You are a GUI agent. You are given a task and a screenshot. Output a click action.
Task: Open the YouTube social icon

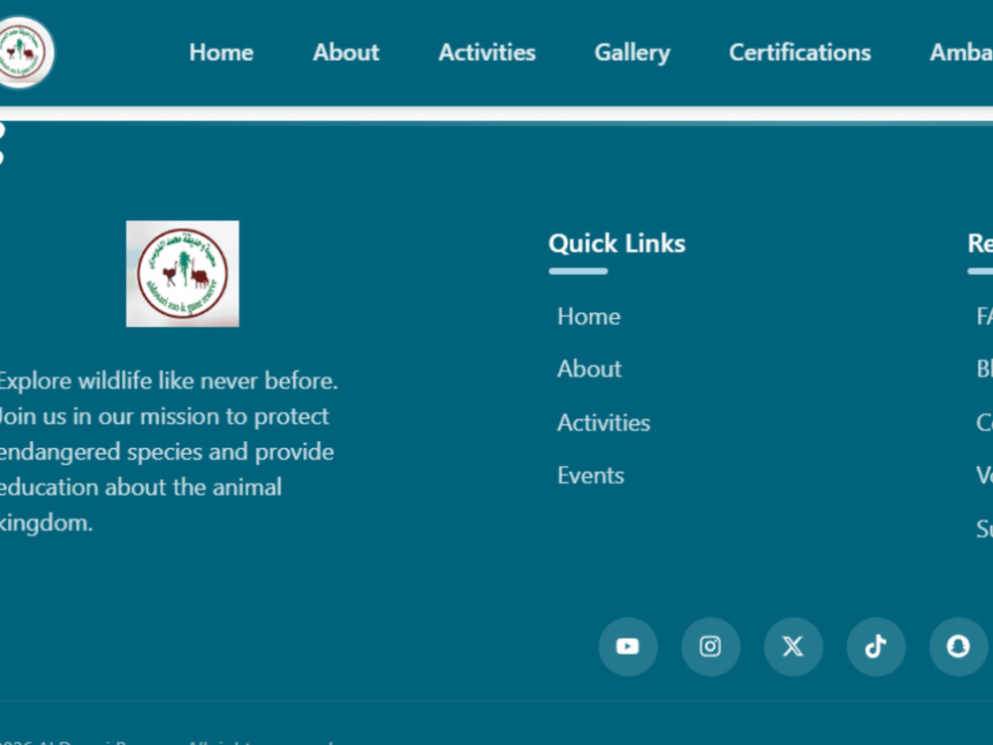tap(628, 647)
